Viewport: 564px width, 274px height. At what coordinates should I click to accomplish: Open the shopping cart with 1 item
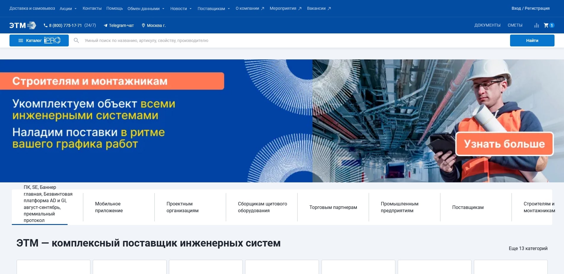click(547, 25)
